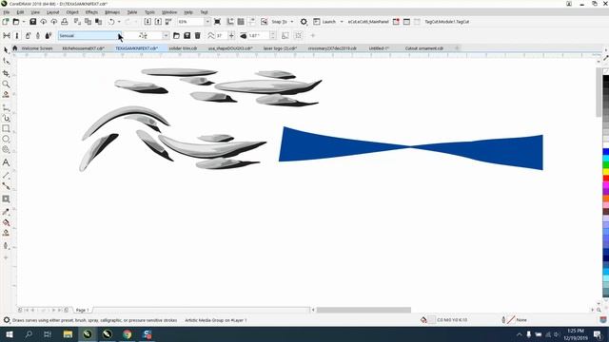Select the Shape tool
This screenshot has width=609, height=342.
6,61
